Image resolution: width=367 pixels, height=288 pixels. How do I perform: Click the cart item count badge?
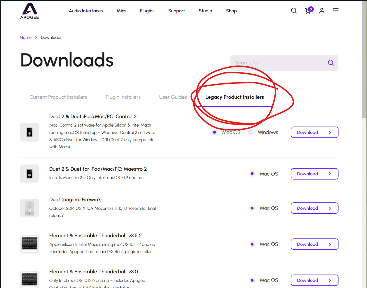pyautogui.click(x=310, y=9)
